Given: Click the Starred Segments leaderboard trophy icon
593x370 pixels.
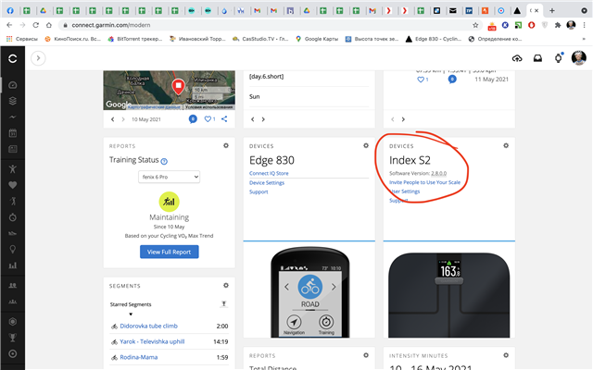Looking at the screenshot, I should pos(224,304).
